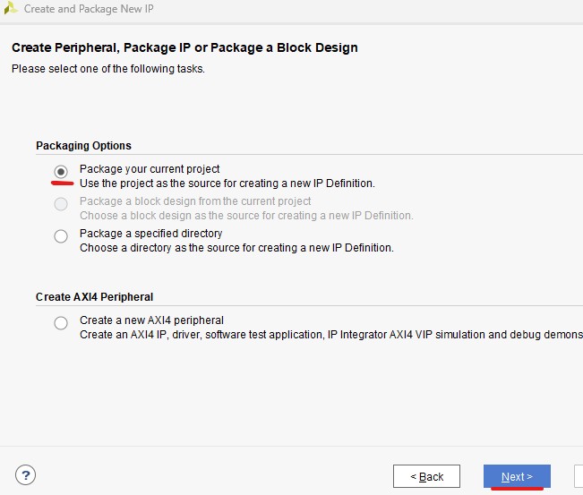This screenshot has height=495, width=583.
Task: Click the 'Create AXI4 Peripheral' section heading
Action: point(94,297)
